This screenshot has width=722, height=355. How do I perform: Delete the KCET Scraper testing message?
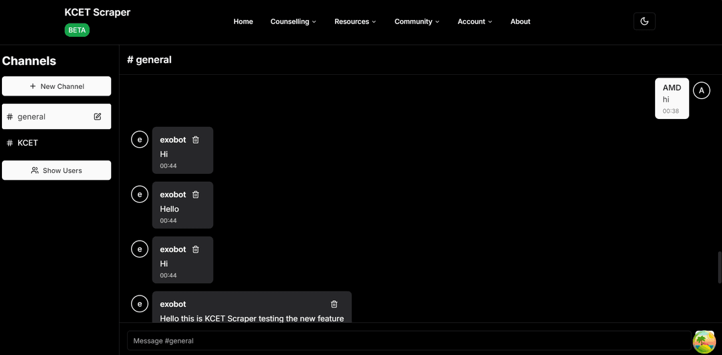[x=334, y=304]
